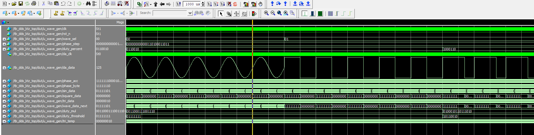Click the Print icon

pos(33,4)
